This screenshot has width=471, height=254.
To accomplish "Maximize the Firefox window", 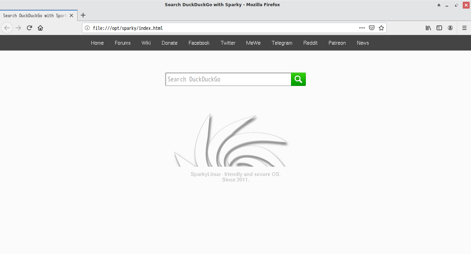I will (x=457, y=5).
